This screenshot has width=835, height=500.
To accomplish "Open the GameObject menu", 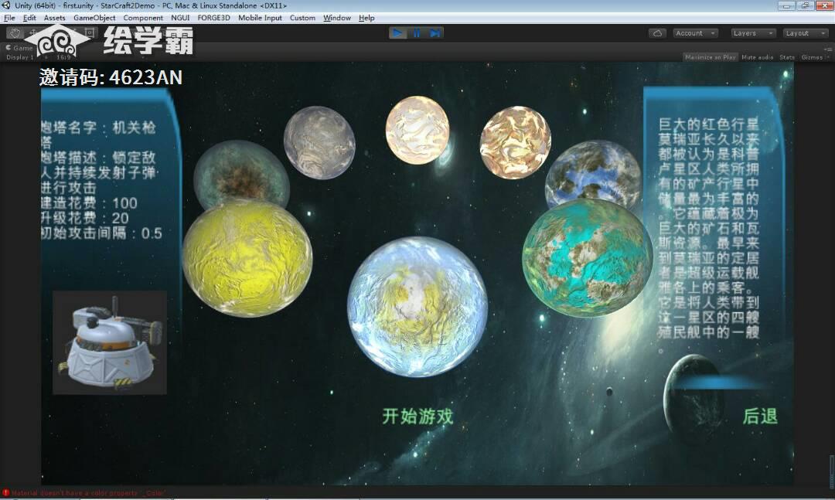I will coord(94,18).
